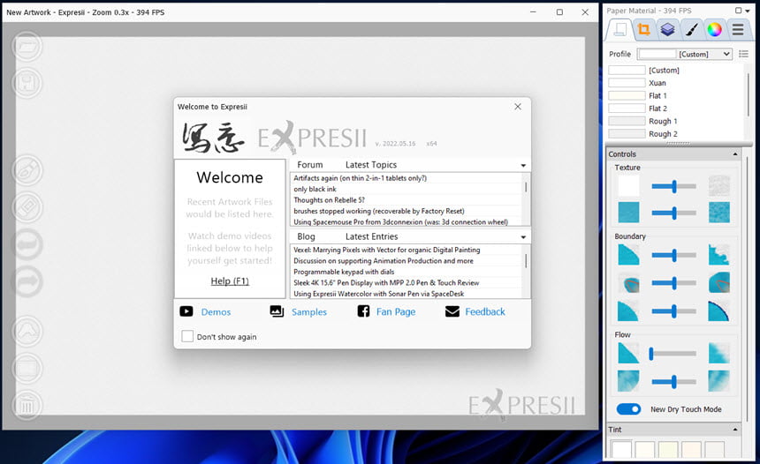
Task: Select the brush tool circle icon in sidebar
Action: 27,170
